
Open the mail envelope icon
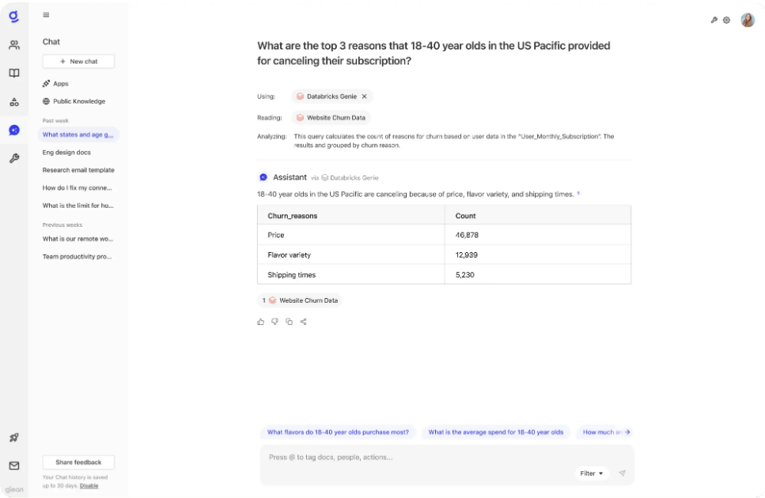click(14, 466)
